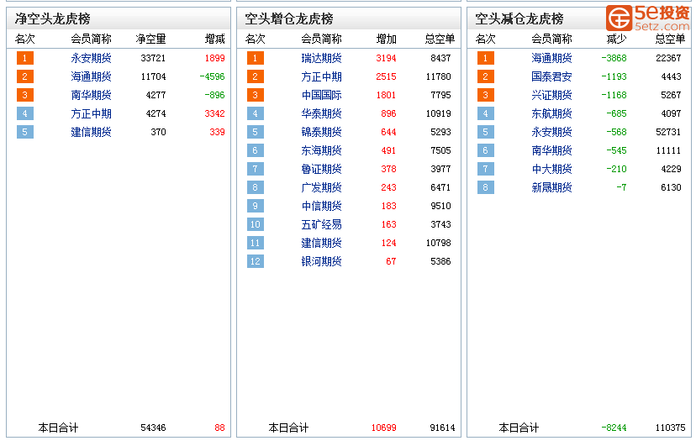Select the 本日合计 total -8244

614,428
